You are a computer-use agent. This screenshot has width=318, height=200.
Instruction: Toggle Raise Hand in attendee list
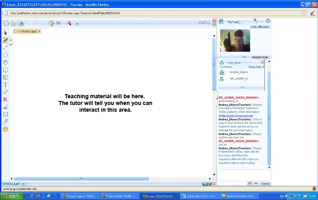click(x=255, y=67)
